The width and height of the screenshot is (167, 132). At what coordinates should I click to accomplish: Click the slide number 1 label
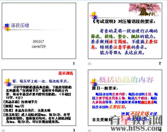[74, 63]
